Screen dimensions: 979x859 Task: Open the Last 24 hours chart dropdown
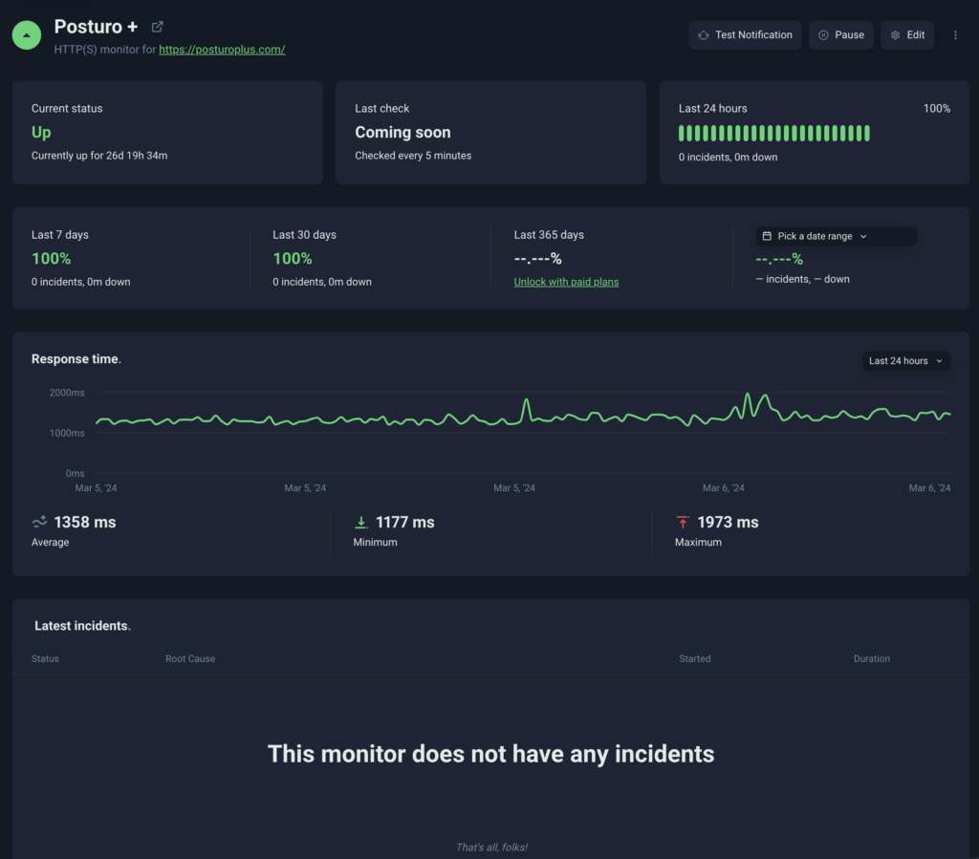tap(904, 360)
